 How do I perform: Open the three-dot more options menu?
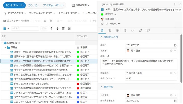[x=175, y=5]
